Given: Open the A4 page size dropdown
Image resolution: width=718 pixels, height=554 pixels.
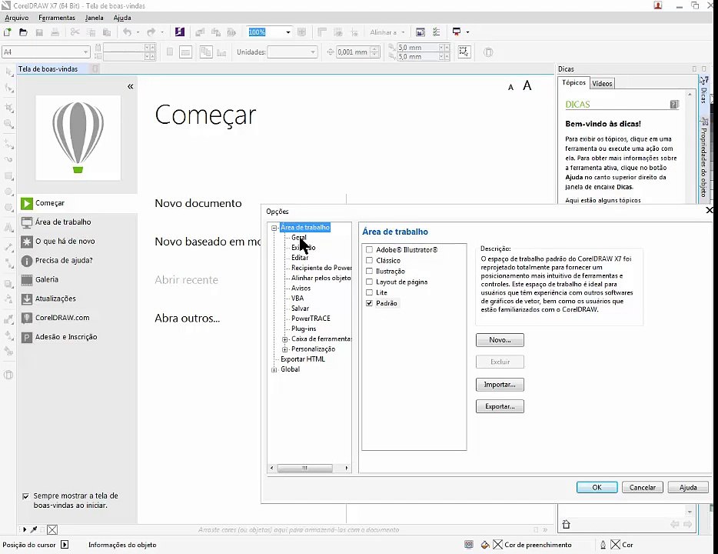Looking at the screenshot, I should (85, 52).
